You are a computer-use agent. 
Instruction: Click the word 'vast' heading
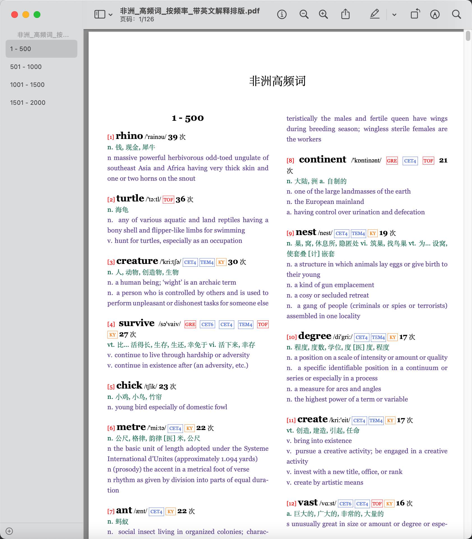point(308,502)
